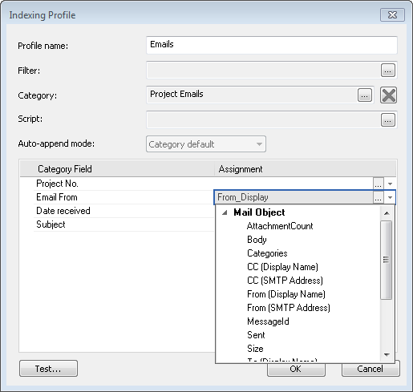Open the Auto-append mode combo box
Viewport: 413px width, 392px height.
coord(206,144)
